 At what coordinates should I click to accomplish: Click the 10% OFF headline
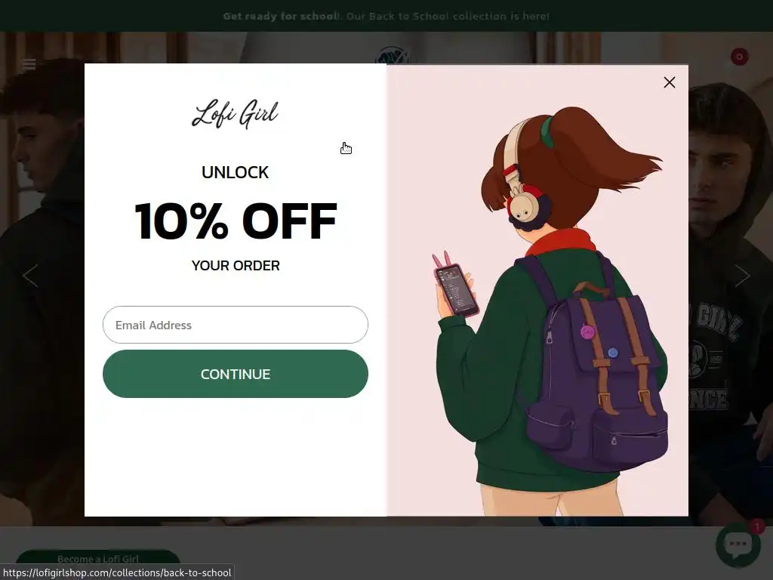pos(236,221)
